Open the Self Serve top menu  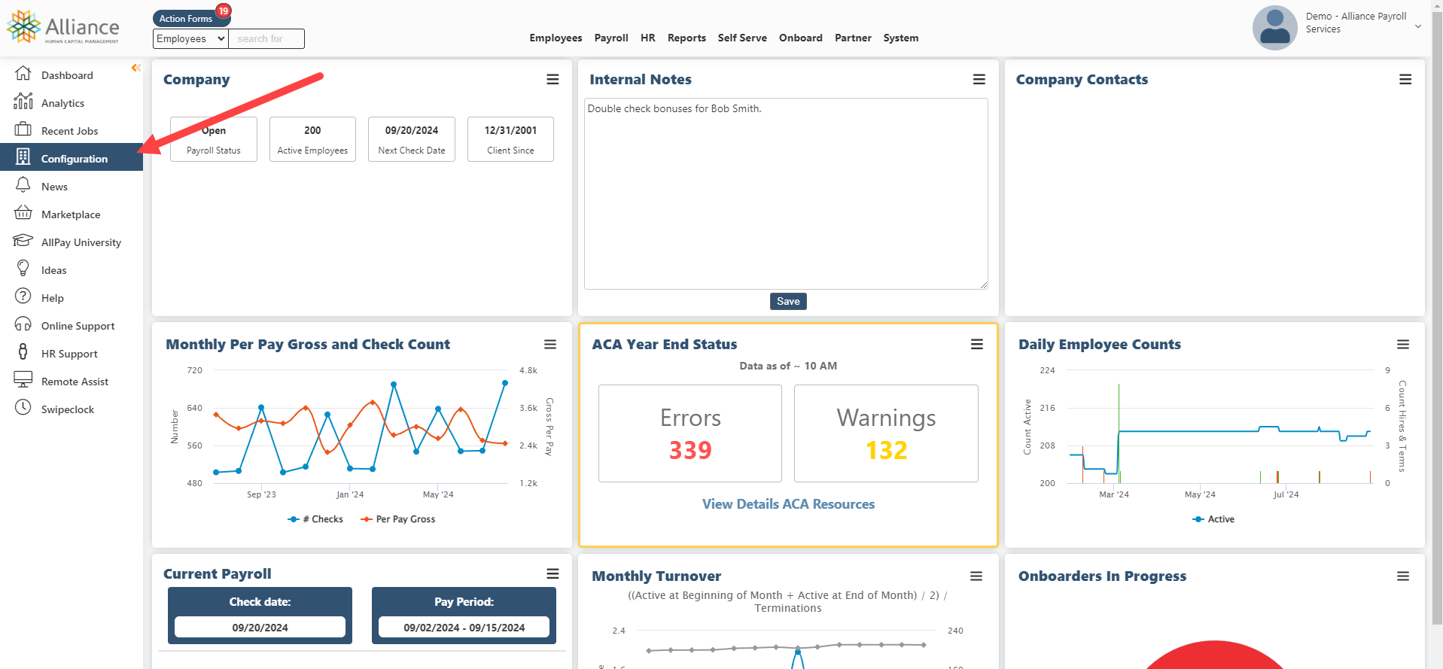pos(742,38)
